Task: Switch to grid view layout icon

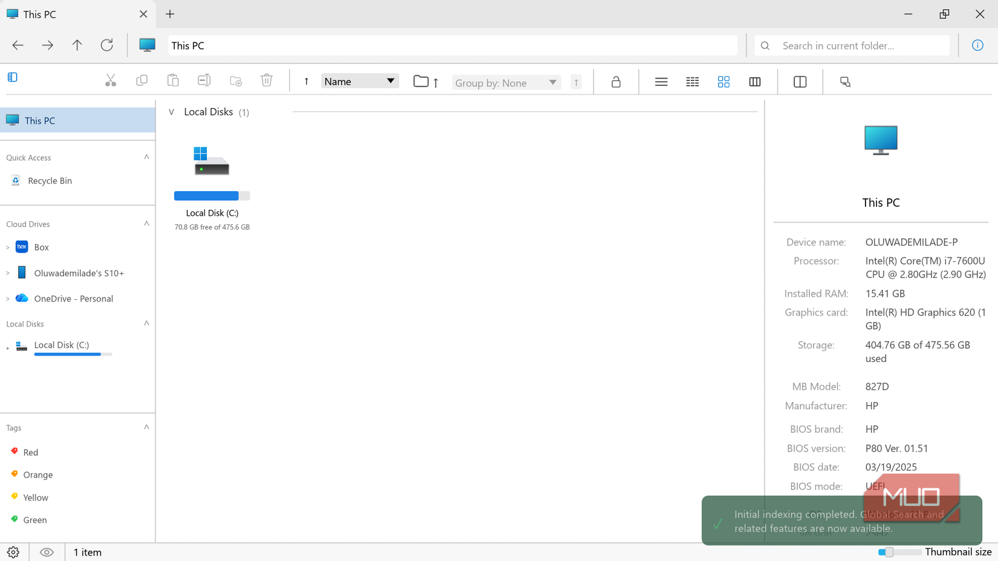Action: 723,82
